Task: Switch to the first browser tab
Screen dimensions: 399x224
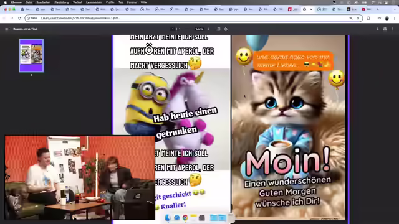Action: tap(26, 9)
